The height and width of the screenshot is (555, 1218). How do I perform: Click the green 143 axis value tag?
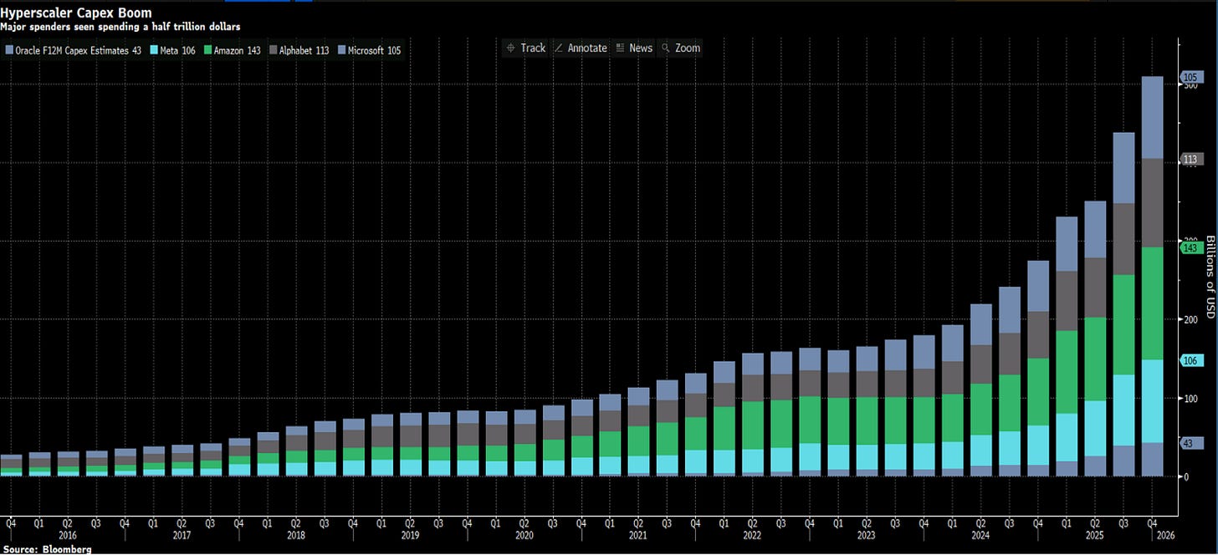pyautogui.click(x=1190, y=247)
